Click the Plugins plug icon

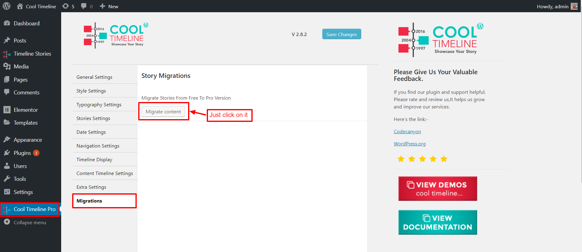[7, 153]
